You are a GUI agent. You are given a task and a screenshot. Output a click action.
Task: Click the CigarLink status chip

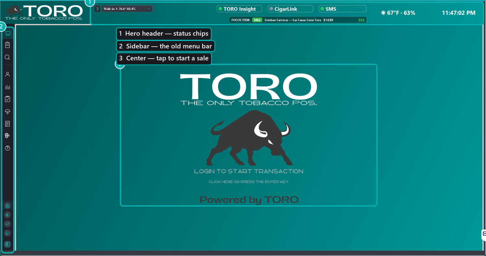click(x=290, y=9)
